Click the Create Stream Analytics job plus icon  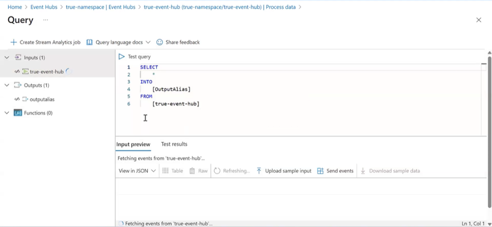pos(14,42)
